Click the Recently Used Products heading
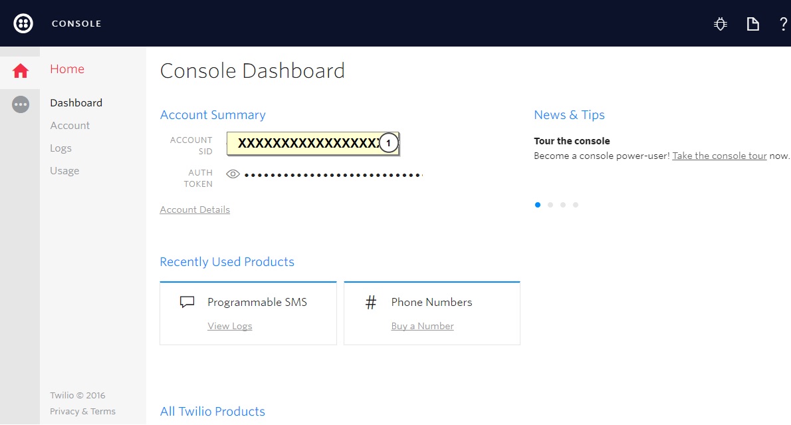 pyautogui.click(x=227, y=262)
